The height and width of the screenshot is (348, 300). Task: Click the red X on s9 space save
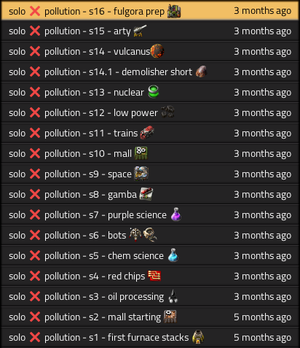coord(35,174)
